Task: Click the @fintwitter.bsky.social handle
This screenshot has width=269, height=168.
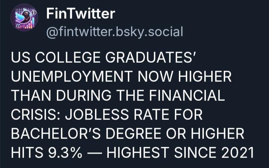Action: pyautogui.click(x=114, y=32)
